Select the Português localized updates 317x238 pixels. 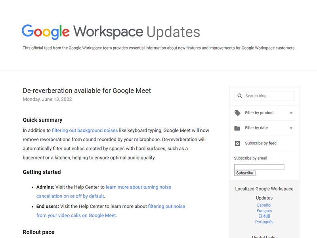pyautogui.click(x=264, y=222)
